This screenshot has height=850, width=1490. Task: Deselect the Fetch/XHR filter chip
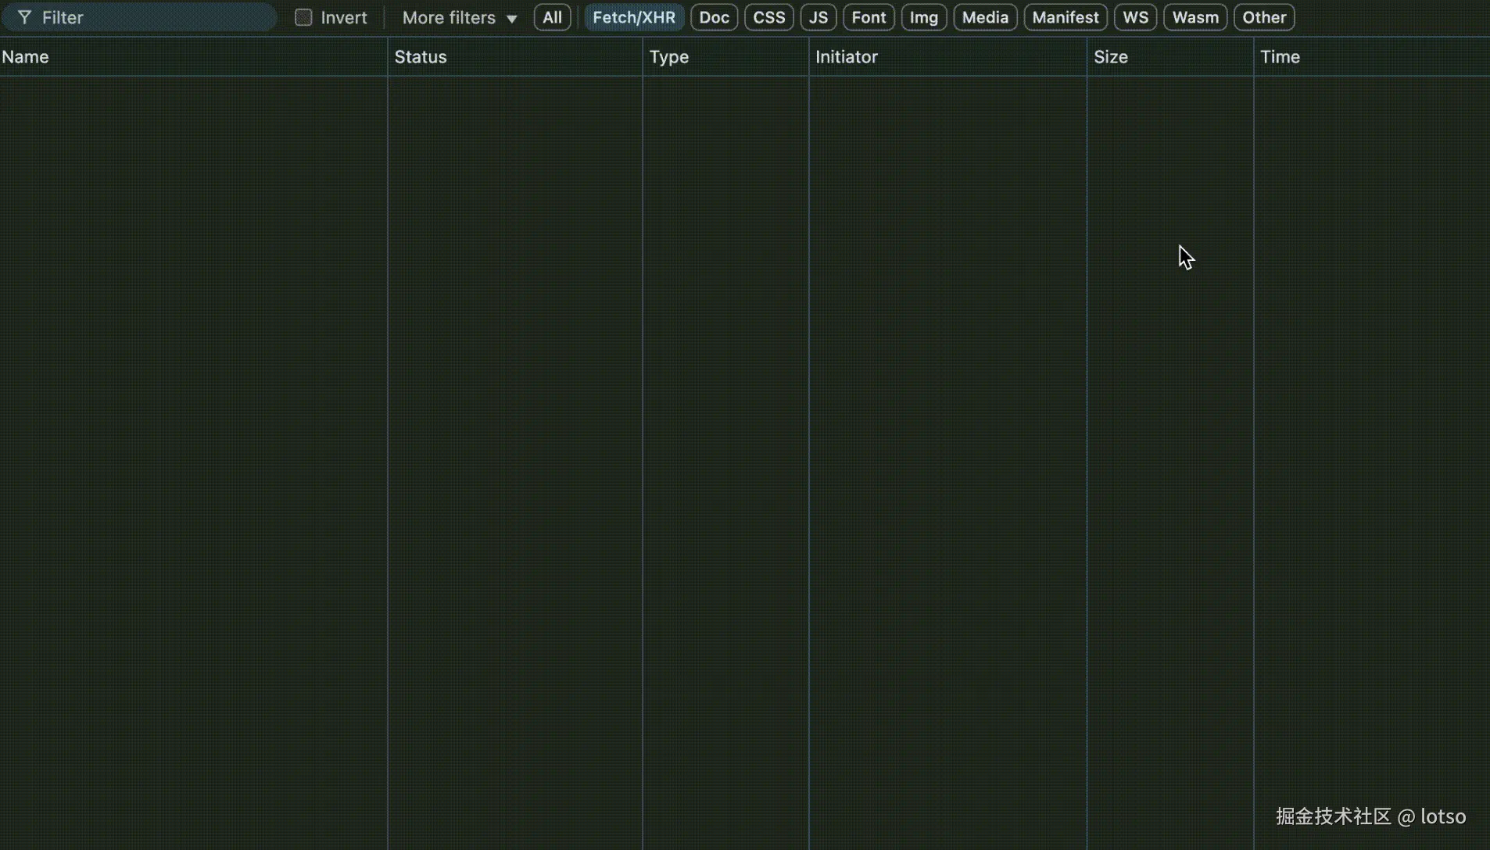(x=633, y=17)
